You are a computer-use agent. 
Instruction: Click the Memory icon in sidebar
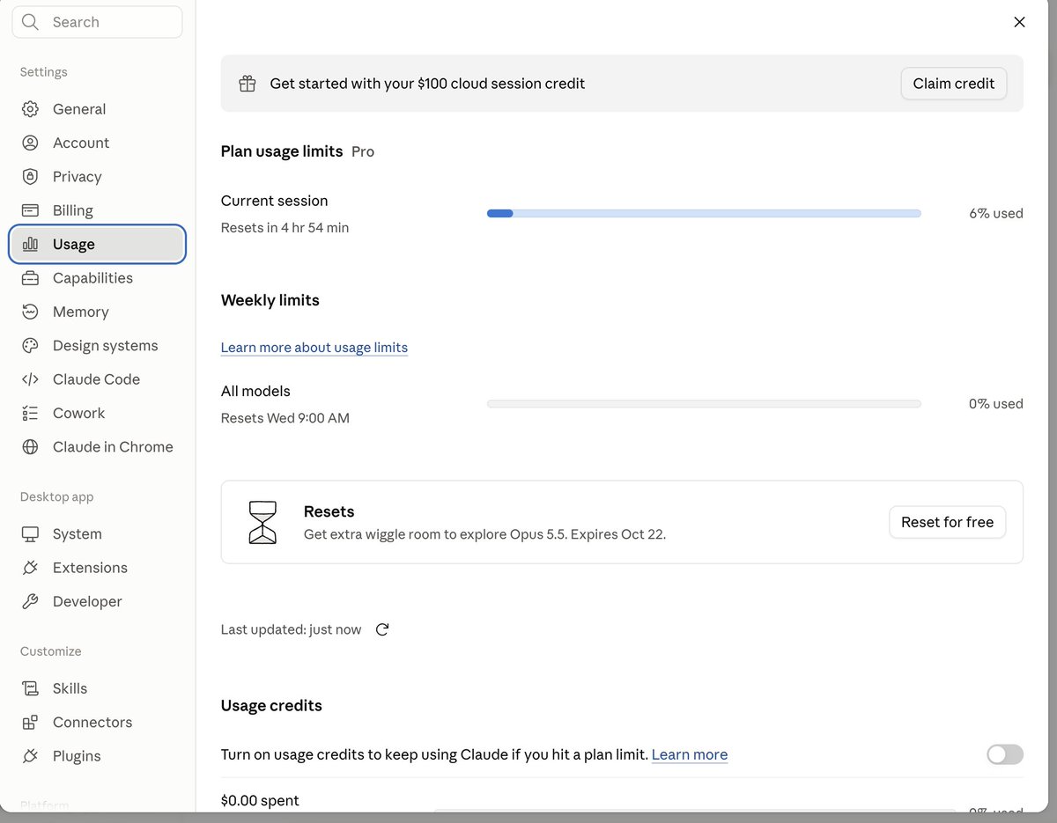point(30,312)
